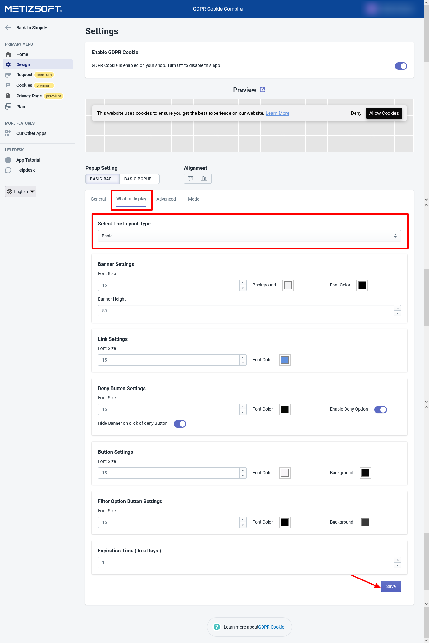Click the Our Other Apps grid icon
The height and width of the screenshot is (643, 429).
click(x=8, y=133)
